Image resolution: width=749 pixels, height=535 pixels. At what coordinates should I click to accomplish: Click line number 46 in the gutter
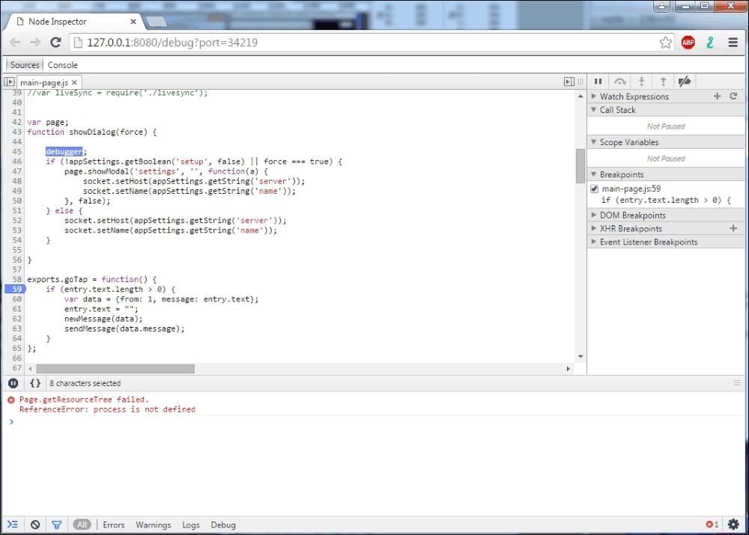[x=16, y=162]
